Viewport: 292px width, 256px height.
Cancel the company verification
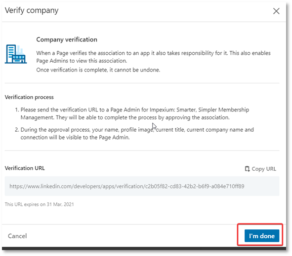17,236
